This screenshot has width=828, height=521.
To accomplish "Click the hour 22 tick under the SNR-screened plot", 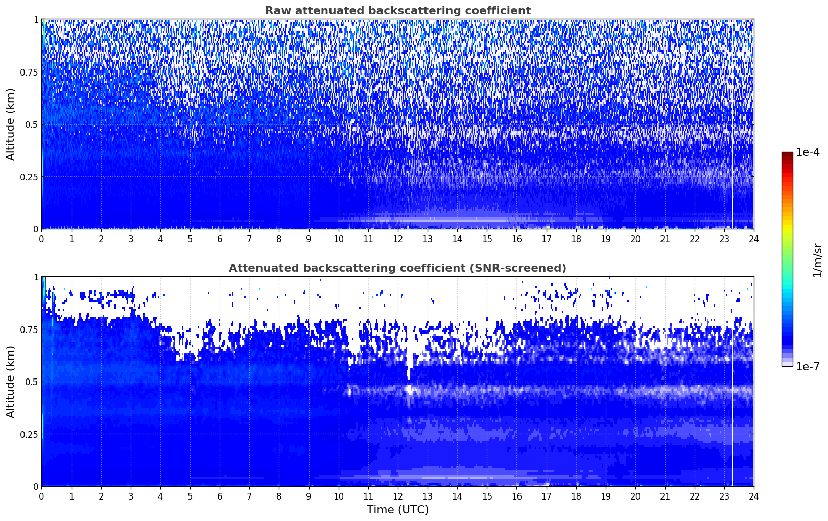I will coord(695,496).
